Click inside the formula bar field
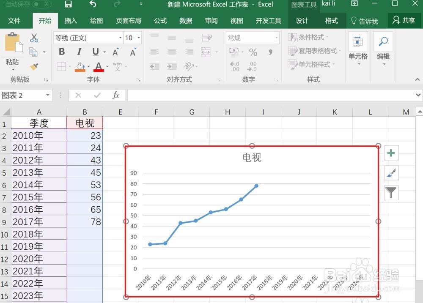 tap(271, 95)
